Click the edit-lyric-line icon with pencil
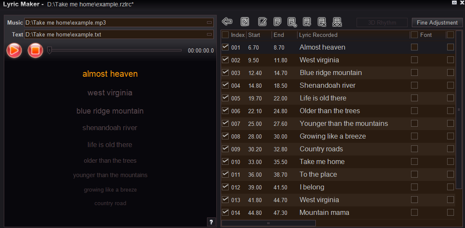 click(x=292, y=22)
